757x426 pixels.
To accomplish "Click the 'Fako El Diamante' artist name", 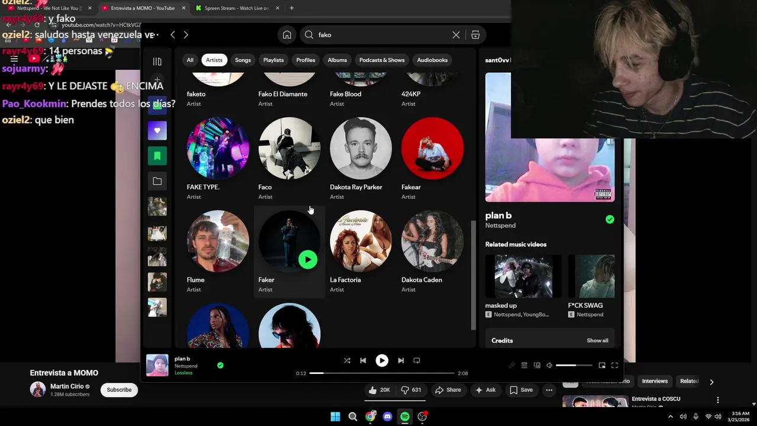I will tap(283, 94).
